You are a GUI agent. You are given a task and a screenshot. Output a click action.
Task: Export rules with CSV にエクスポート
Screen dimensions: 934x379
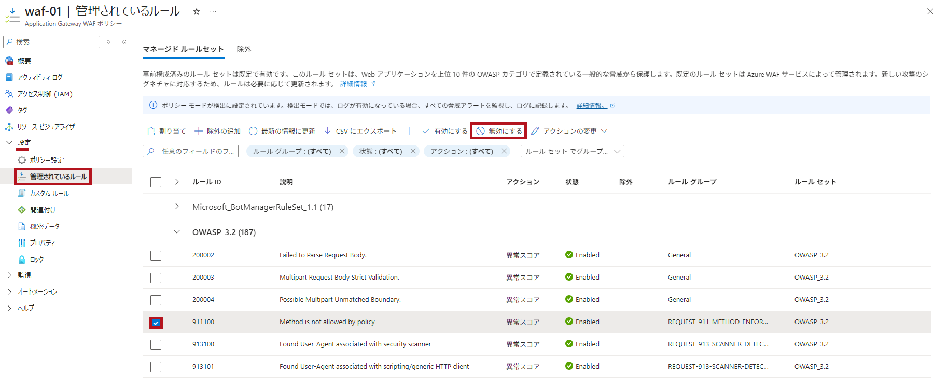pos(360,131)
